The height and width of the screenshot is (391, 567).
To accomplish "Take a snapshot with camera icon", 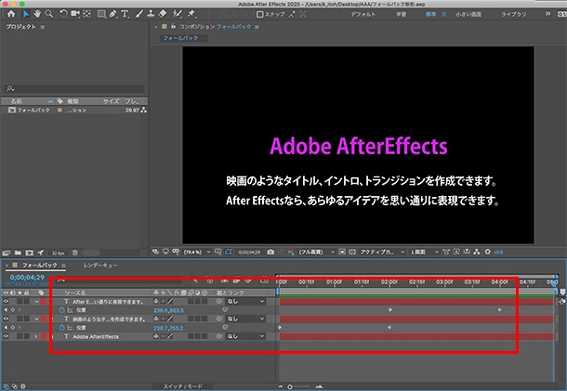I will coord(270,252).
